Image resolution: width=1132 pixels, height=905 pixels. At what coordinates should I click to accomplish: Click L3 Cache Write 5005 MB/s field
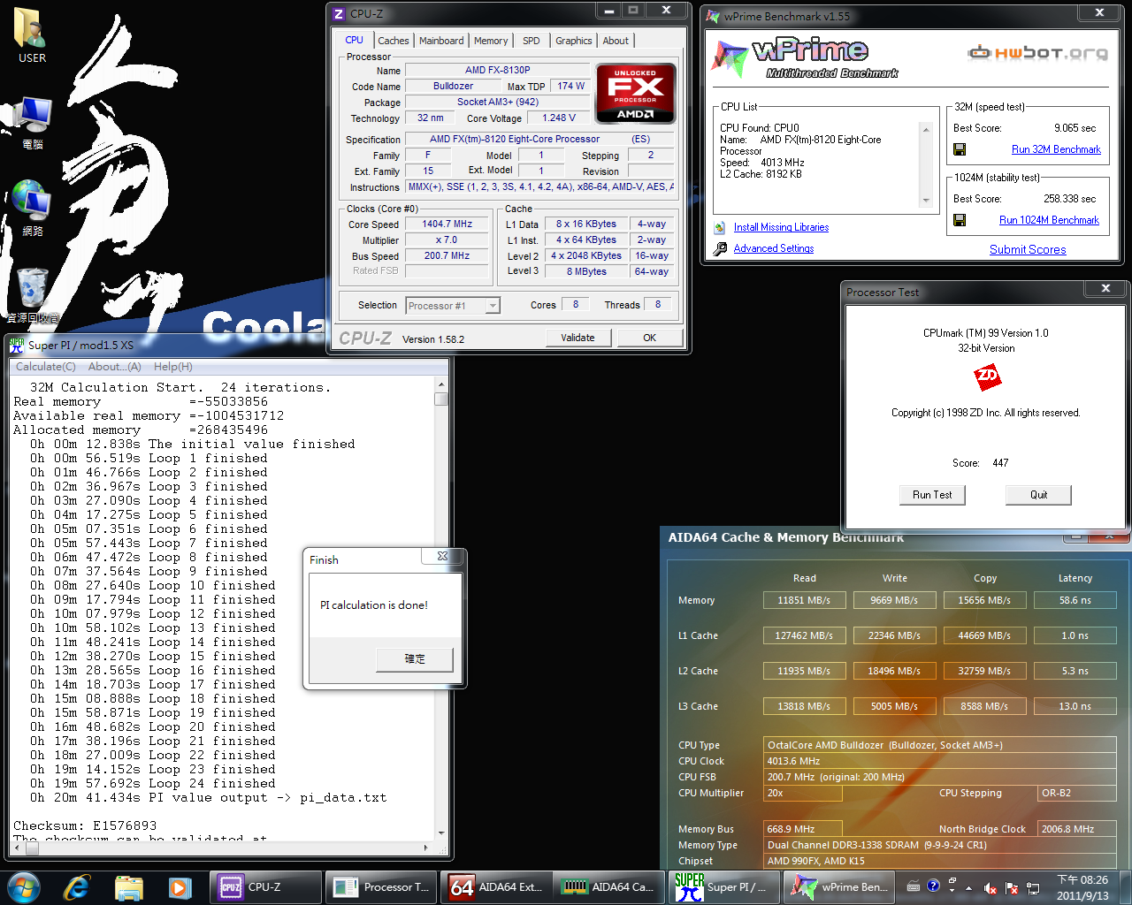point(894,706)
